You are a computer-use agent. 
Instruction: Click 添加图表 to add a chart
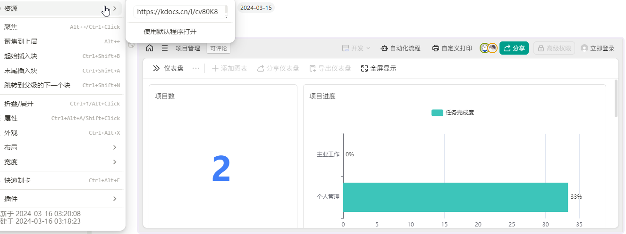(x=229, y=68)
